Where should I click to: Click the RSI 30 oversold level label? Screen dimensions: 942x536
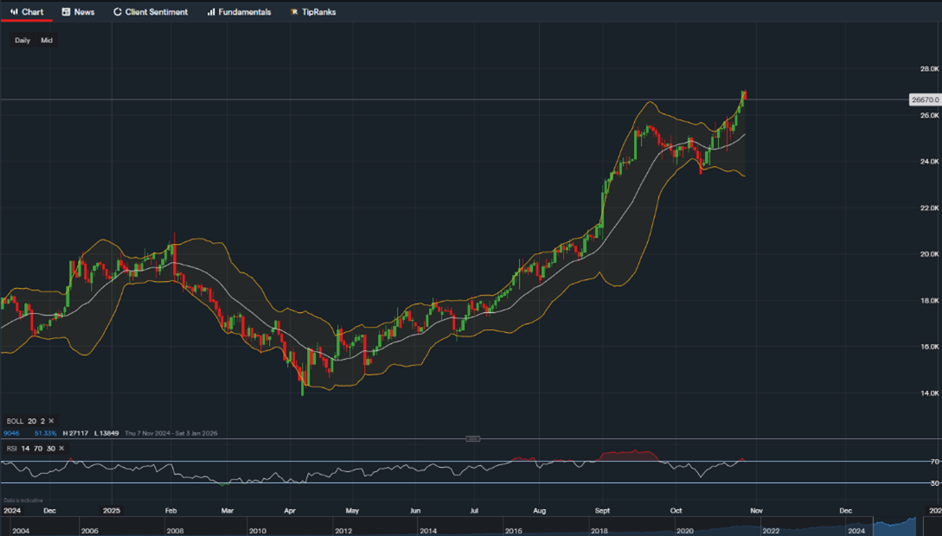point(934,483)
